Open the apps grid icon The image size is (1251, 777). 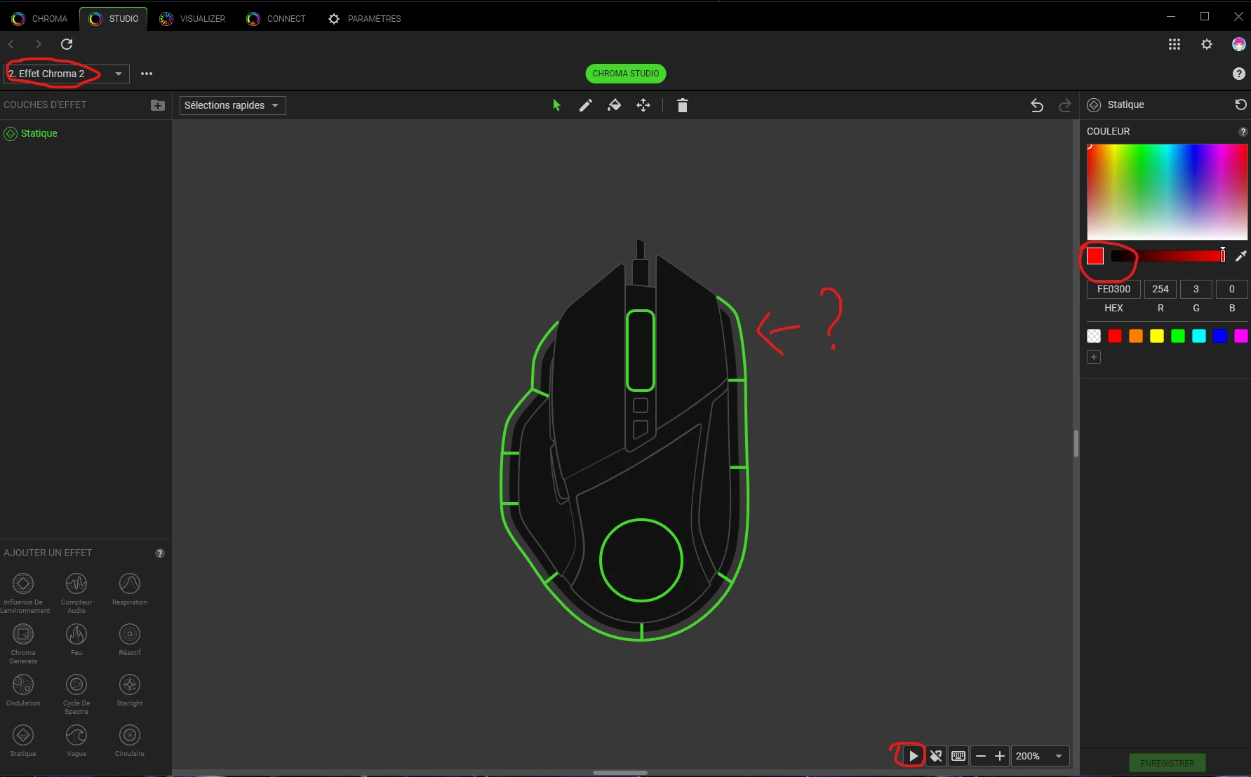[x=1175, y=44]
